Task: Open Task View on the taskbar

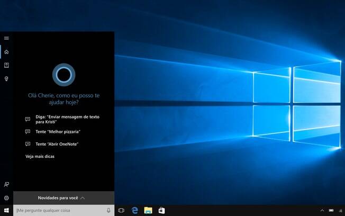Action: point(121,210)
